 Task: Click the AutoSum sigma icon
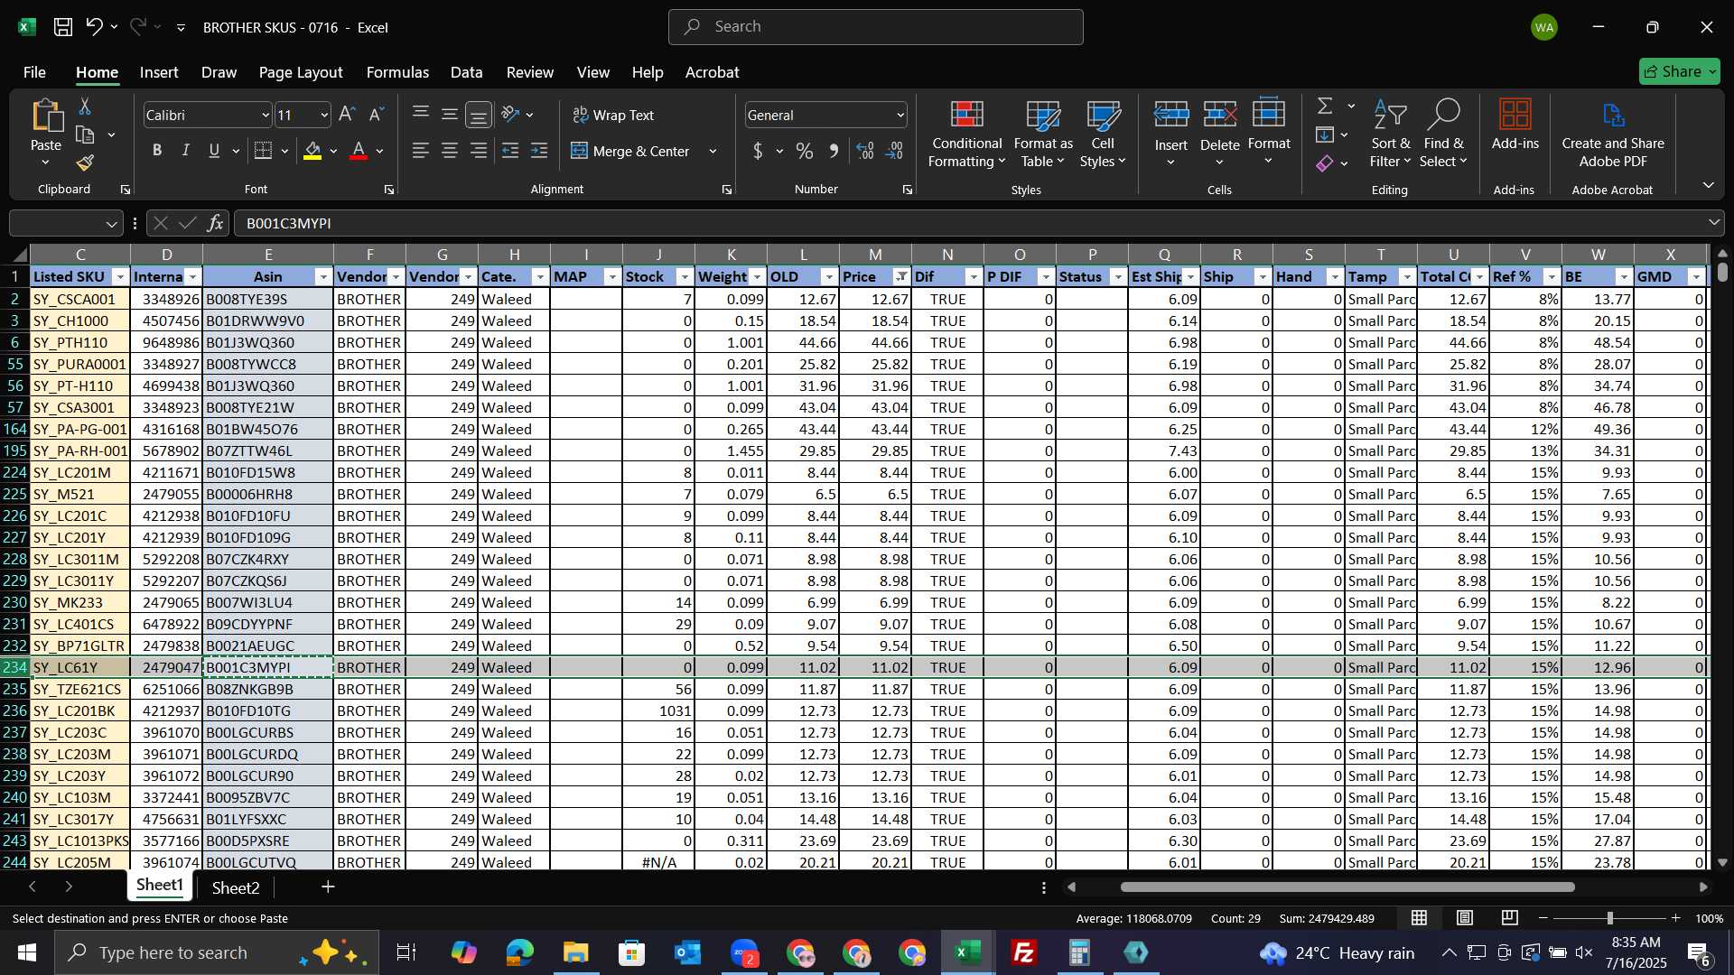tap(1325, 106)
